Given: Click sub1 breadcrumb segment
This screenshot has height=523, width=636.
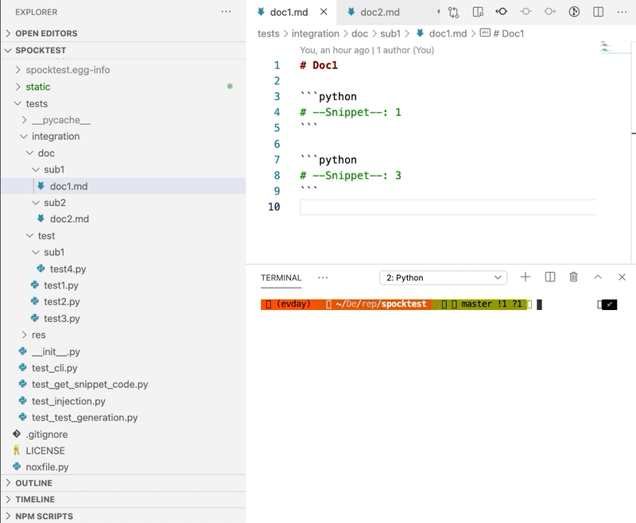Looking at the screenshot, I should tap(390, 33).
